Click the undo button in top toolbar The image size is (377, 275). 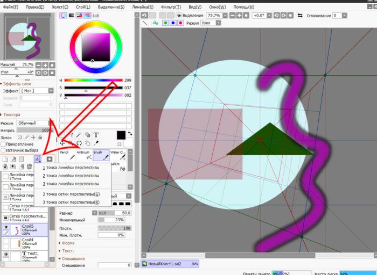pos(144,16)
